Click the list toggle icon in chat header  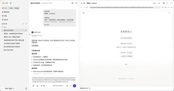tap(76, 3)
